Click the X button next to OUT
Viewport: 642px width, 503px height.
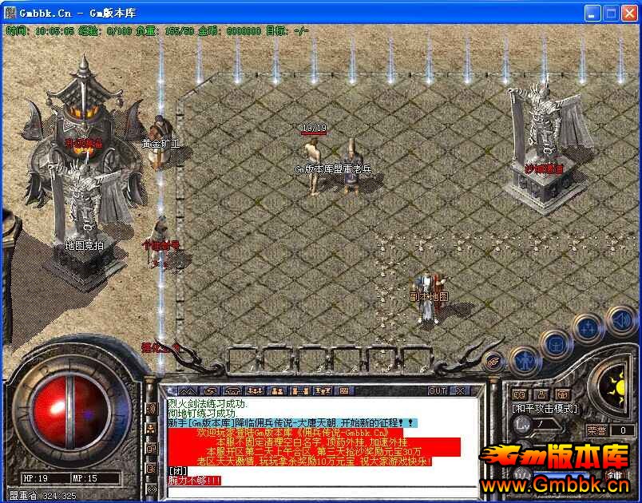coord(460,391)
